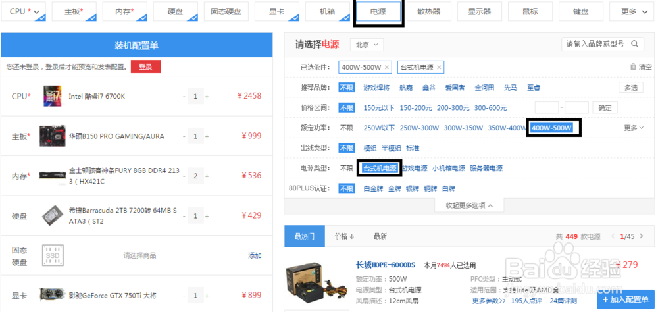
Task: Select the 键盘 category tab
Action: tap(581, 12)
